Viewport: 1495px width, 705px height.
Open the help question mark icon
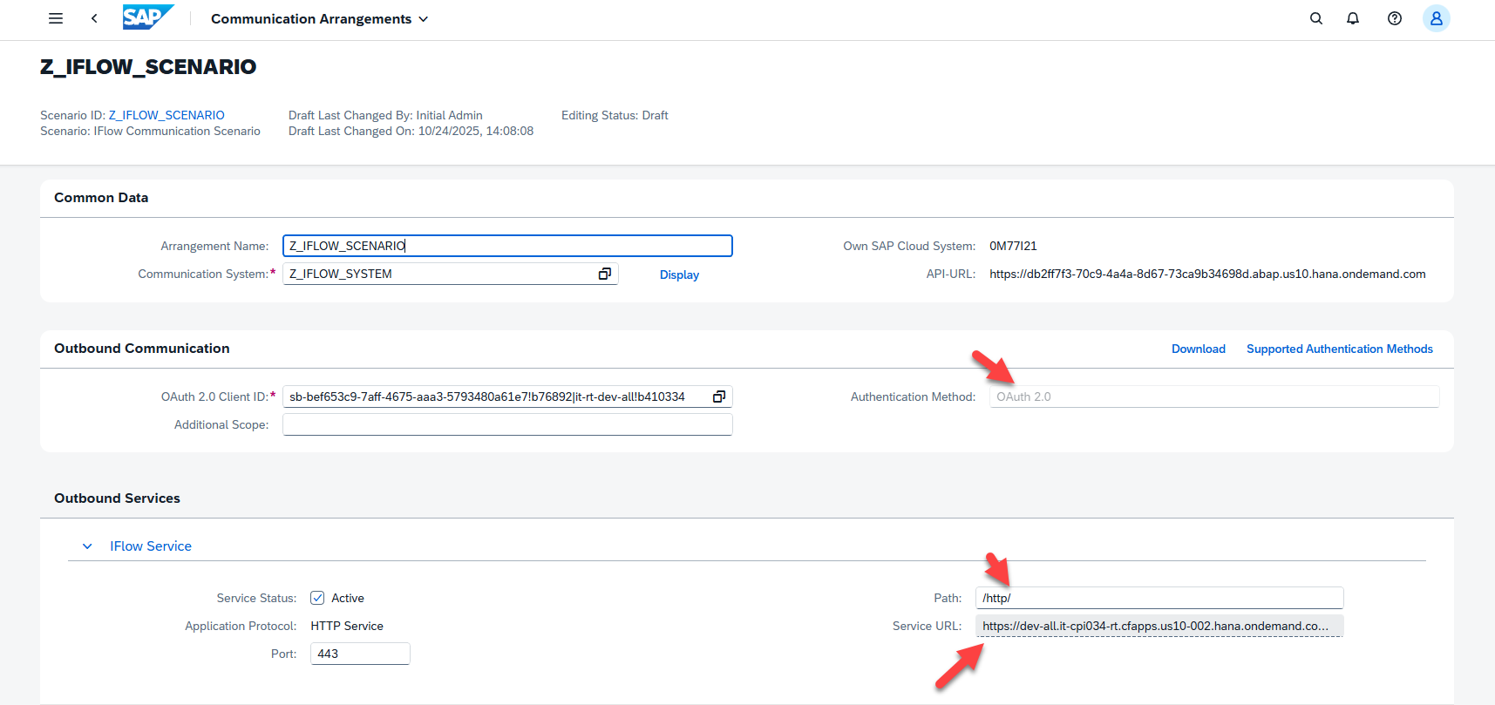[x=1395, y=18]
